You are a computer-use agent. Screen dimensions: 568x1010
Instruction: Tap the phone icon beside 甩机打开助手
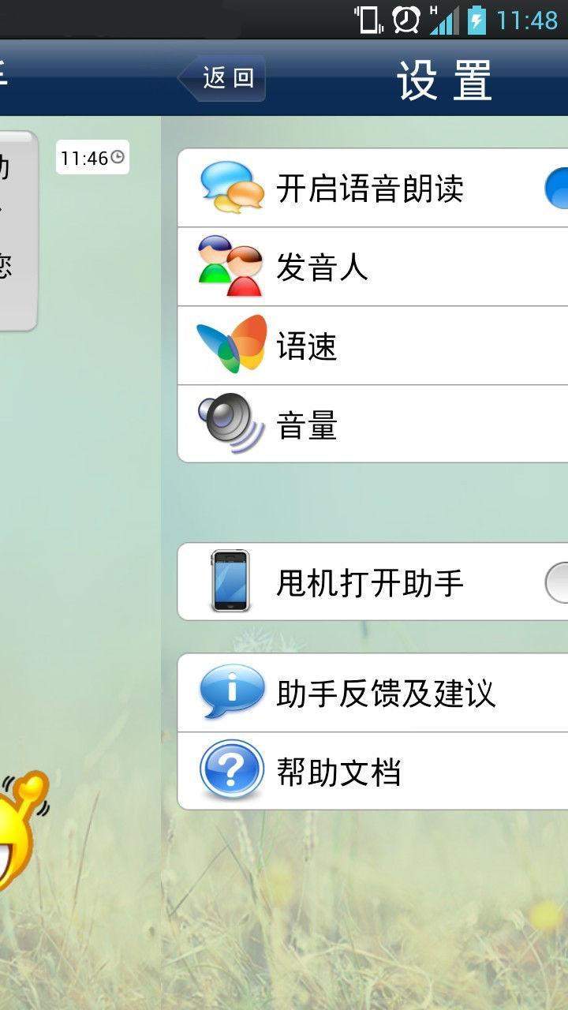coord(230,582)
